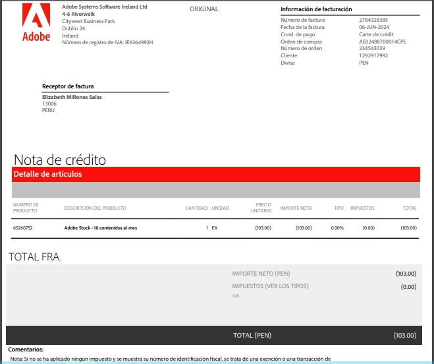The image size is (434, 364).
Task: Select the client number 1292917992
Action: coord(373,55)
